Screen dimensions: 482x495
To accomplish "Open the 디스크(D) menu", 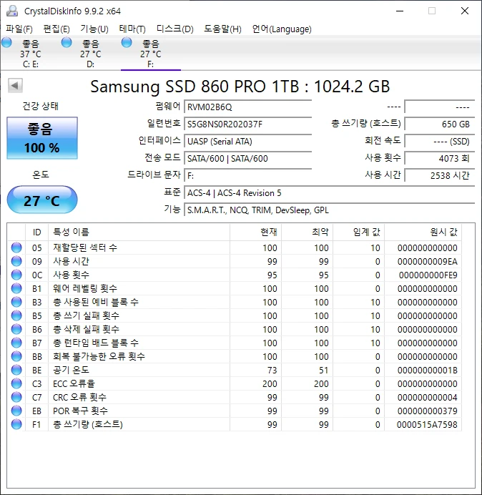I will point(175,29).
